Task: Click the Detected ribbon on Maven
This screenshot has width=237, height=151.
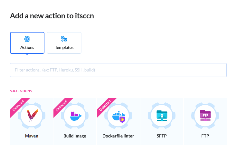Action: (x=18, y=106)
